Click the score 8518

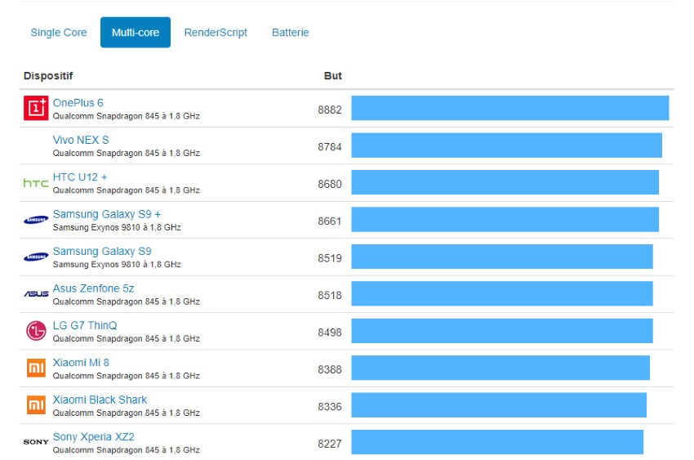[330, 295]
